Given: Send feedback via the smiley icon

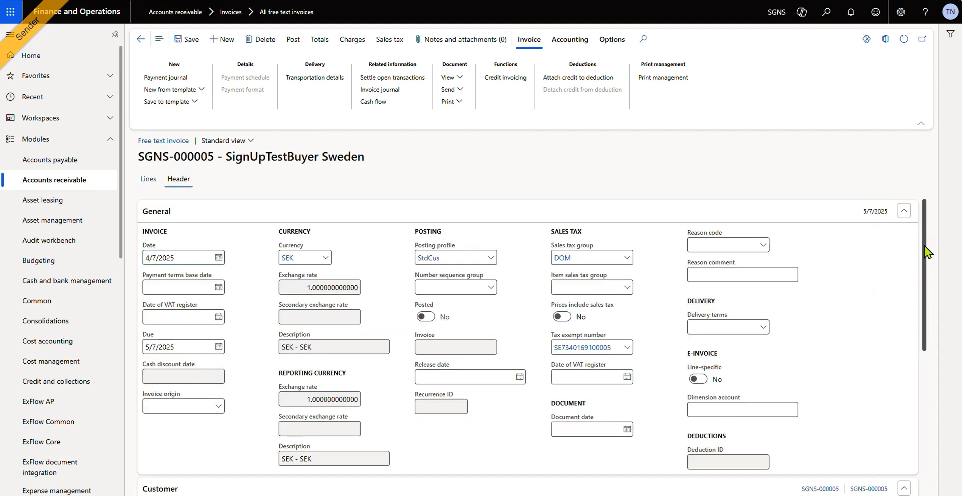Looking at the screenshot, I should click(x=875, y=12).
